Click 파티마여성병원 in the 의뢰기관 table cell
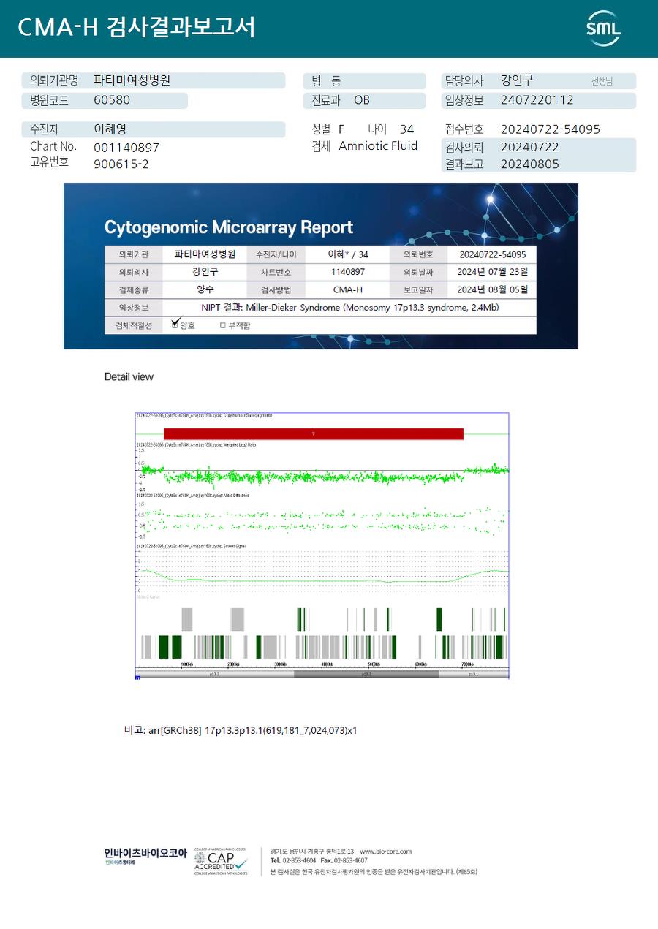Image resolution: width=658 pixels, height=929 pixels. click(205, 254)
